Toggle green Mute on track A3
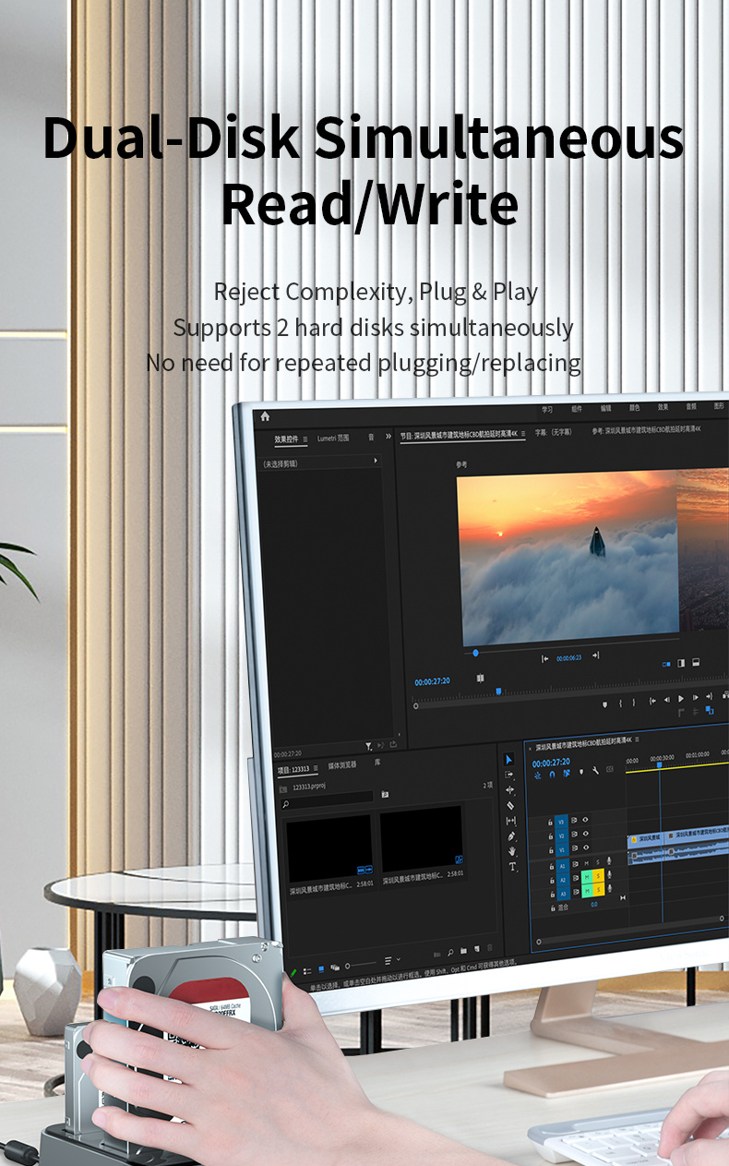The image size is (729, 1166). (x=588, y=890)
